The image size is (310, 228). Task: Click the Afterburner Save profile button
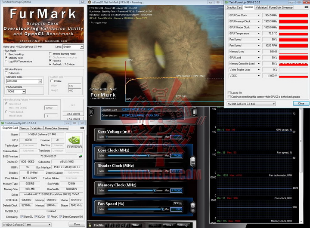(136, 225)
